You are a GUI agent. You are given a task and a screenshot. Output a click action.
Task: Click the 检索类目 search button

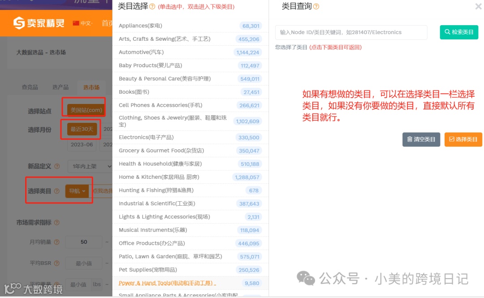459,32
